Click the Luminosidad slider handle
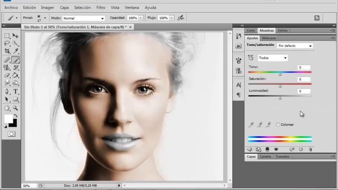The height and width of the screenshot is (190, 338). point(280,98)
